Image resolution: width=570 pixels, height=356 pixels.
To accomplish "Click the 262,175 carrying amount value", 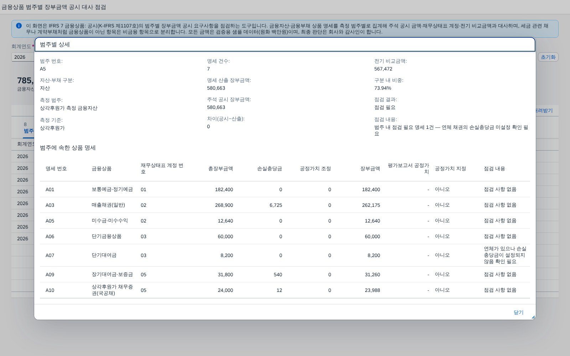I will (x=371, y=205).
